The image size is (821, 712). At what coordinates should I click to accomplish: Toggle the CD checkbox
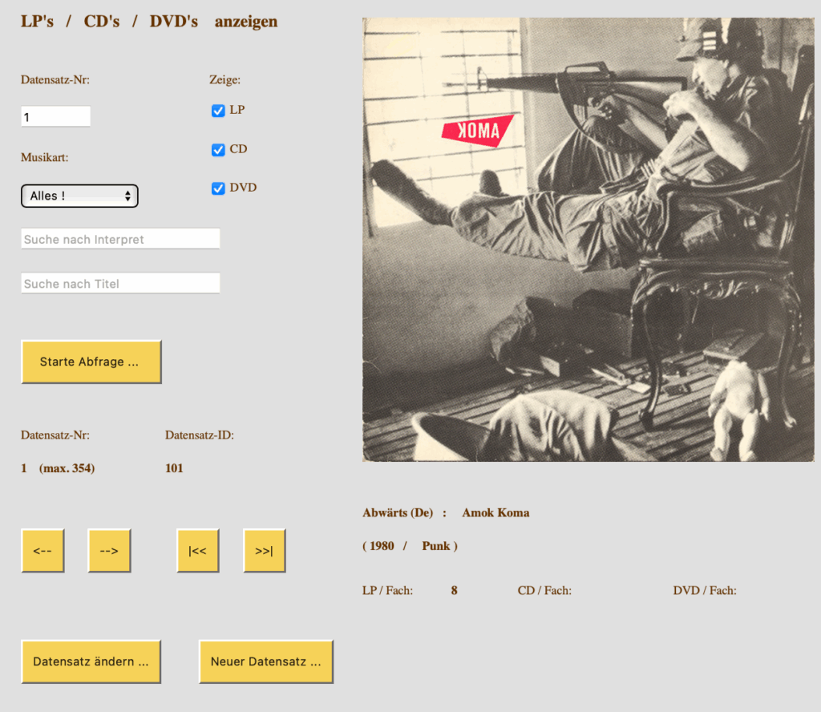click(x=218, y=150)
